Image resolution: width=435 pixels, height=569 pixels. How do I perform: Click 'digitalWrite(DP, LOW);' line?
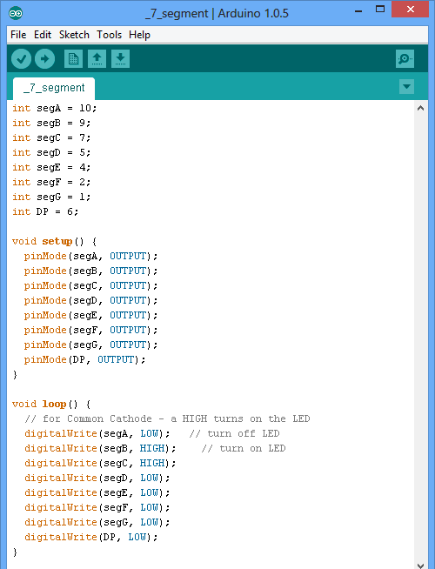pos(91,537)
